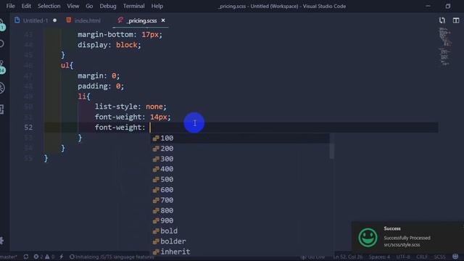
Task: Choose 400 from the font-weight suggestions
Action: (x=240, y=169)
